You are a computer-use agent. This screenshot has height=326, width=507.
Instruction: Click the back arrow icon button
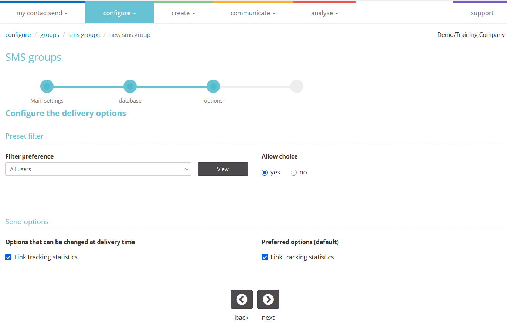[x=242, y=299]
